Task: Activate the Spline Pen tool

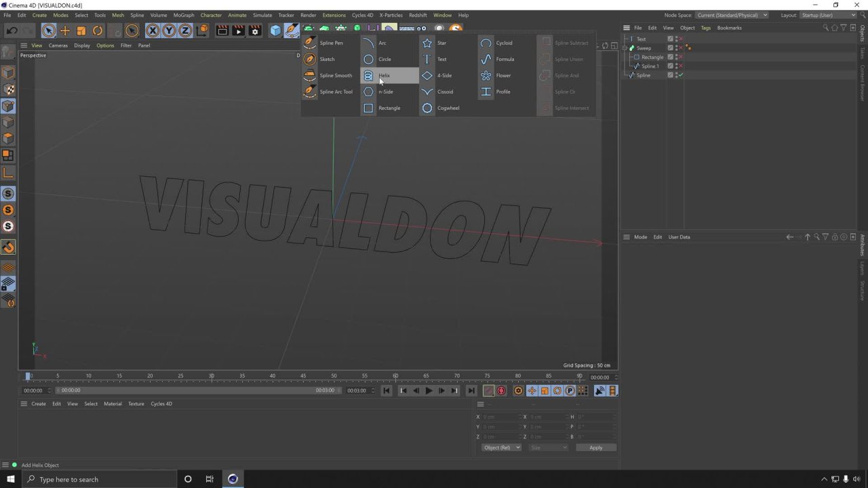Action: [330, 43]
